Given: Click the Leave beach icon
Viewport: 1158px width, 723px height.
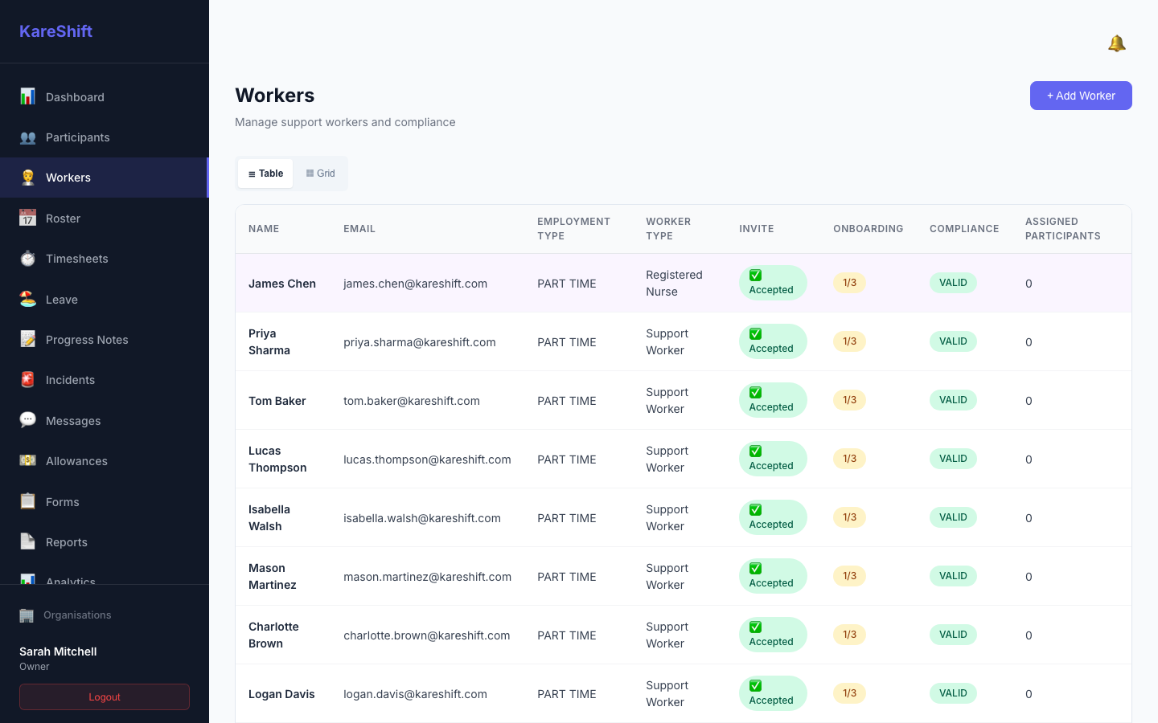Looking at the screenshot, I should coord(27,299).
